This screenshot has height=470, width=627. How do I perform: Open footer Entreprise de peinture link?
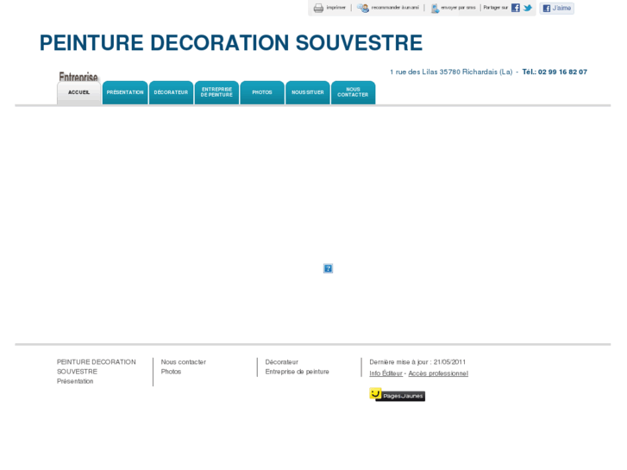297,372
